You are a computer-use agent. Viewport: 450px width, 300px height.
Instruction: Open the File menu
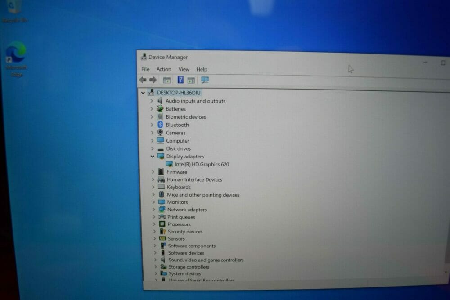tap(145, 69)
